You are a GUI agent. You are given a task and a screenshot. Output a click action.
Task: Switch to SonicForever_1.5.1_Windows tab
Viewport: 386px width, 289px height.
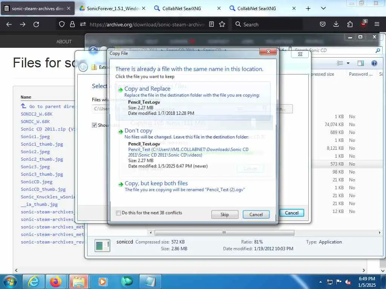[x=112, y=8]
